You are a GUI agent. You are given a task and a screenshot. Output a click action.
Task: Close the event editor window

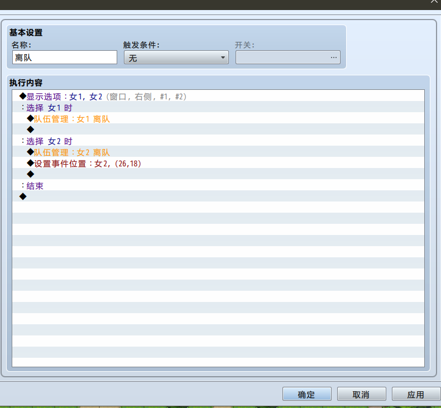434,2
